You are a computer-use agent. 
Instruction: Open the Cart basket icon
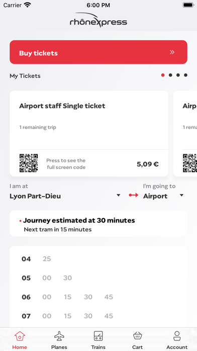click(137, 336)
